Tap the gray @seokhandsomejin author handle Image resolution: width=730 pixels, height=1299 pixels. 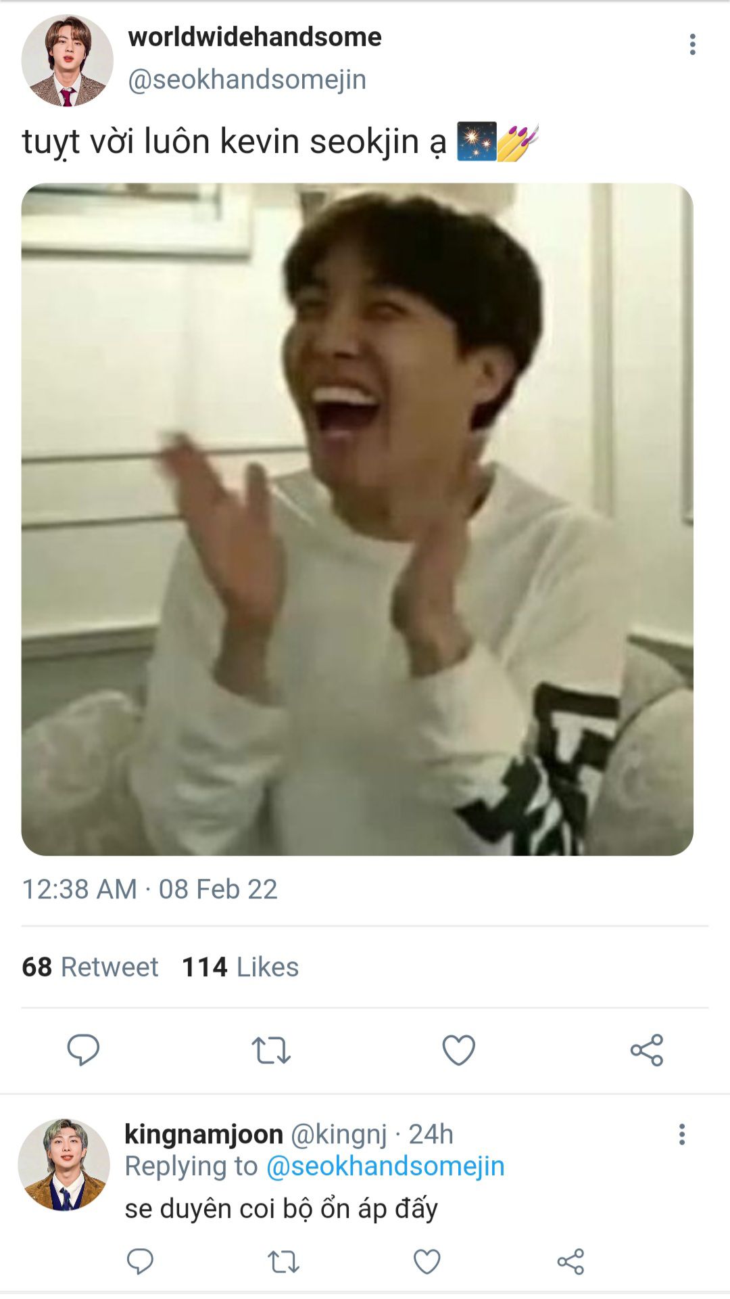tap(247, 79)
